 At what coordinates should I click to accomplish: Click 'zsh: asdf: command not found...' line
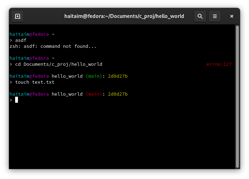pos(53,46)
